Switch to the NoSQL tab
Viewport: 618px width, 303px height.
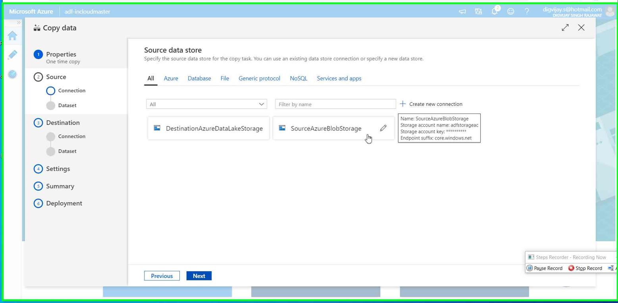click(x=298, y=79)
